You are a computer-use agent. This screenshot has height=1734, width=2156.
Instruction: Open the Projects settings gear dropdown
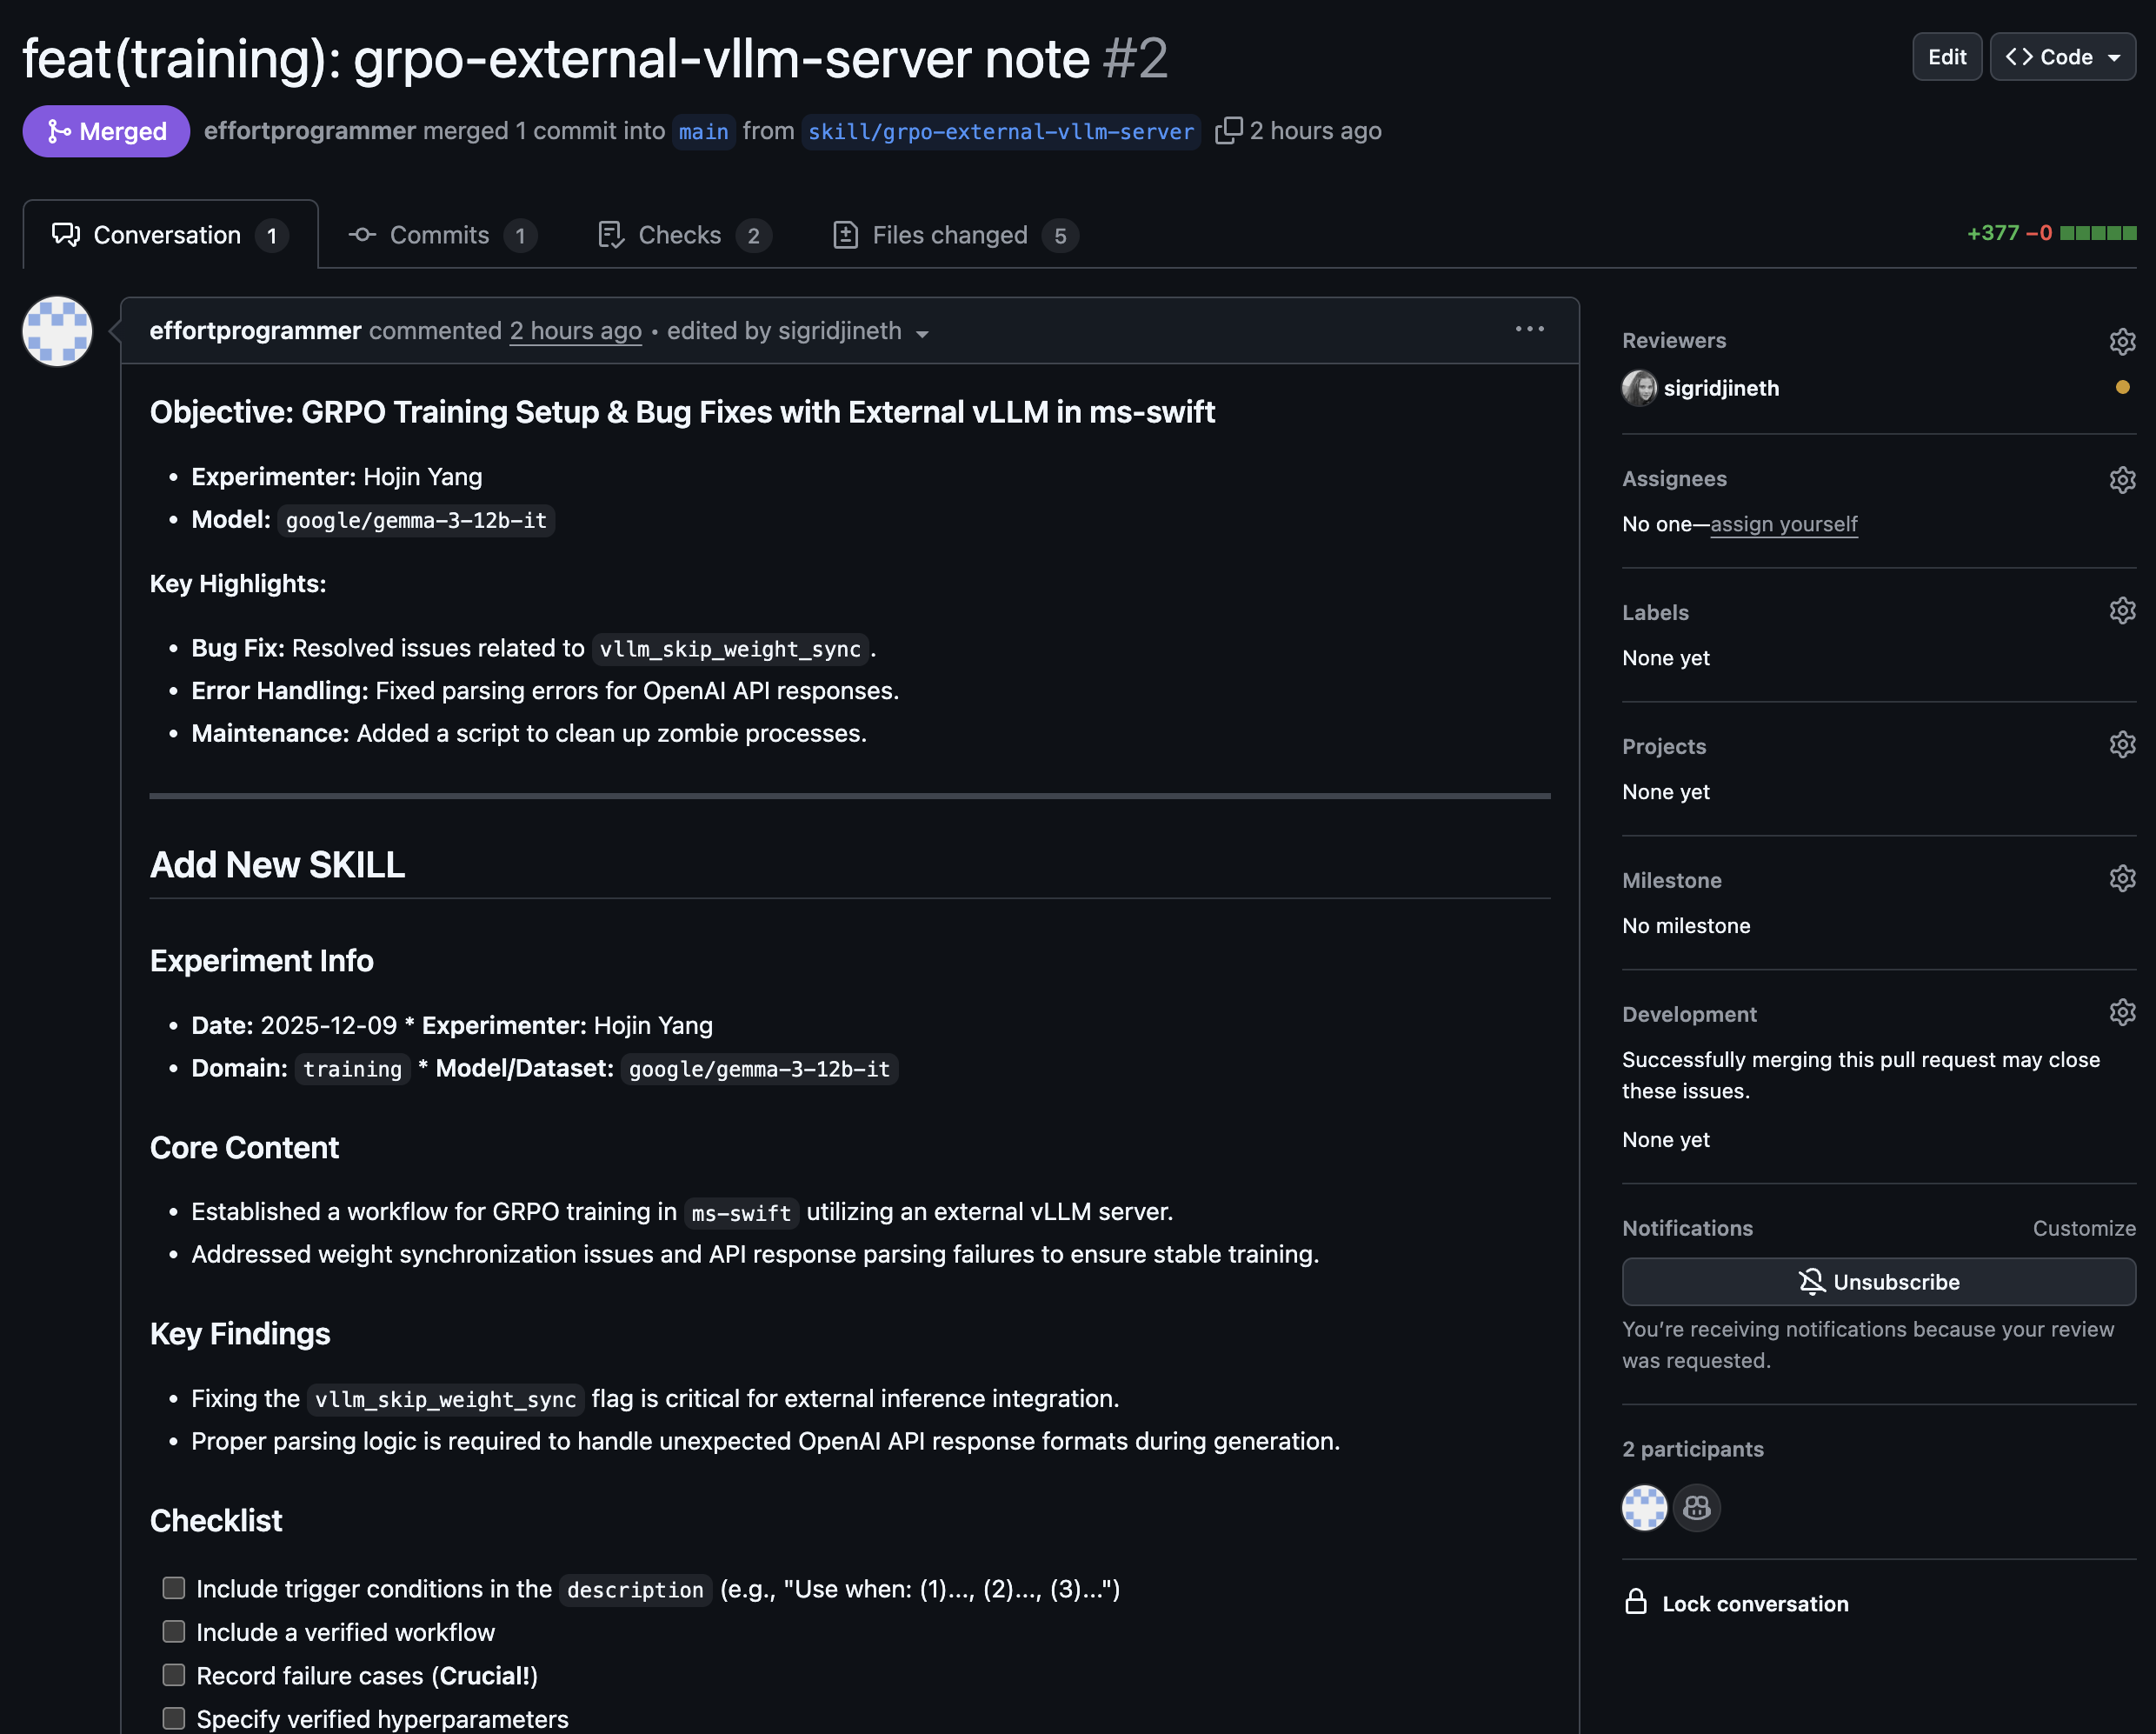[2122, 745]
